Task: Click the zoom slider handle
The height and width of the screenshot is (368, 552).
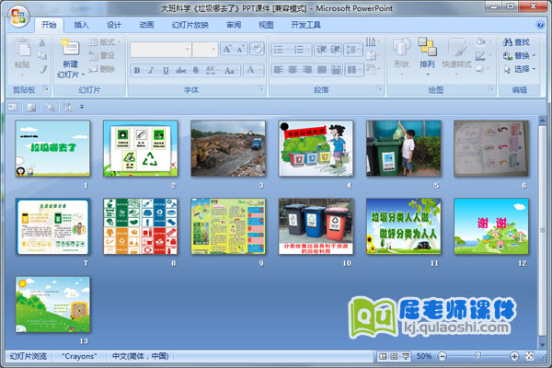Action: tap(477, 356)
